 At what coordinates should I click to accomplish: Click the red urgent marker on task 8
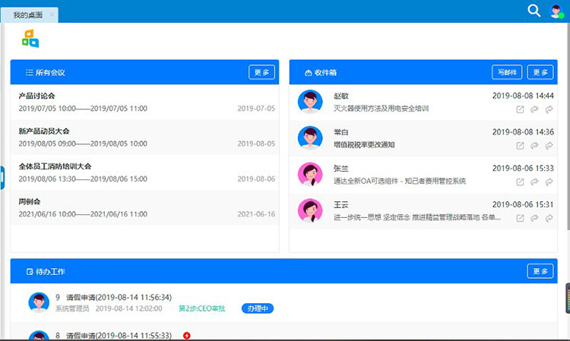point(187,335)
